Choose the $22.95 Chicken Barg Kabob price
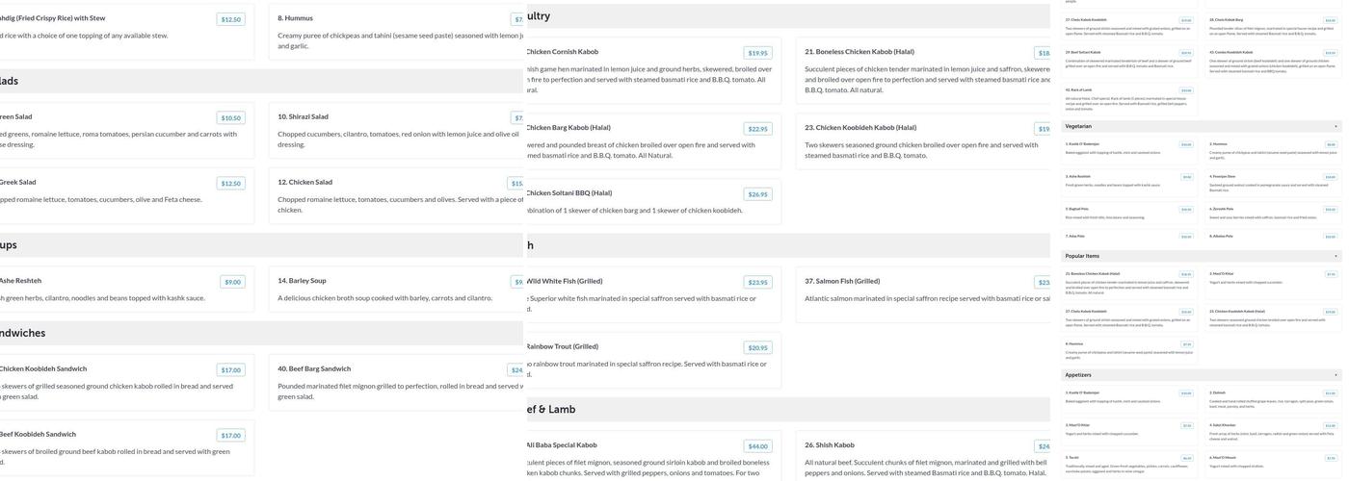 point(757,129)
